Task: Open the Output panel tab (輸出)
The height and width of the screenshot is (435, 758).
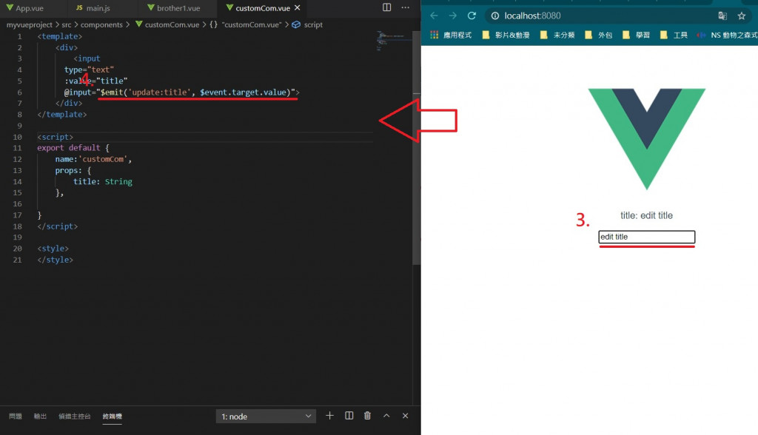Action: point(40,417)
